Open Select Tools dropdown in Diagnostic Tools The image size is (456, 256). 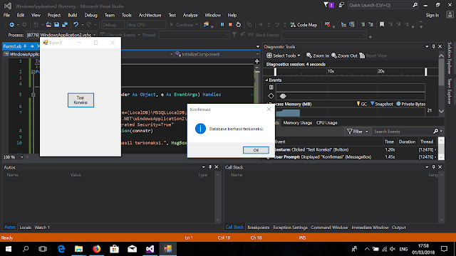tap(284, 55)
